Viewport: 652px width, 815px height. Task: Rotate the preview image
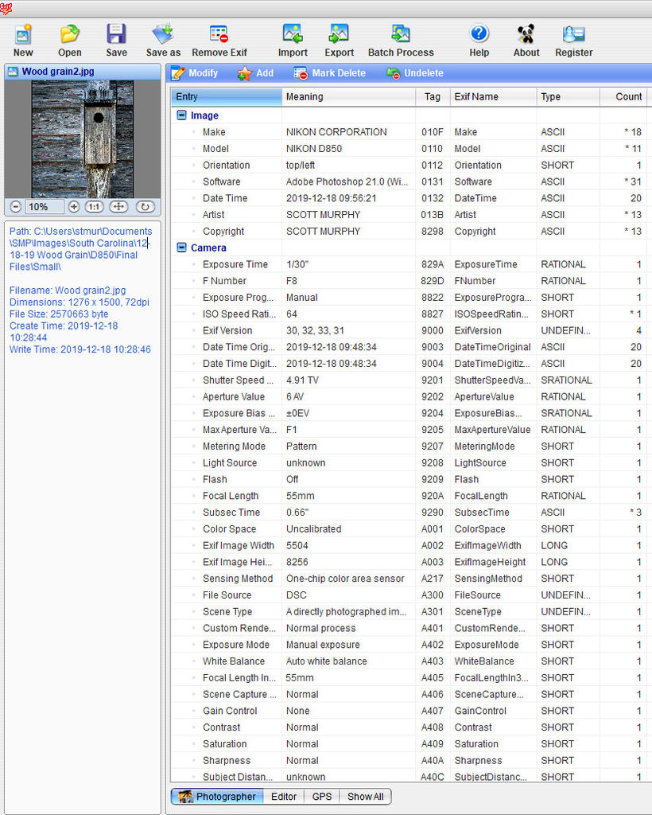[145, 207]
